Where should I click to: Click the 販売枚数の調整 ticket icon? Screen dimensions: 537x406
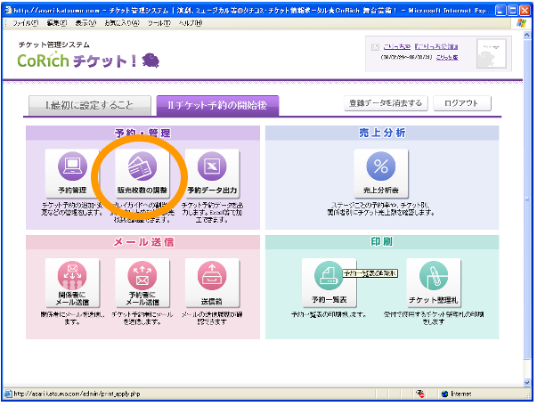[x=142, y=167]
